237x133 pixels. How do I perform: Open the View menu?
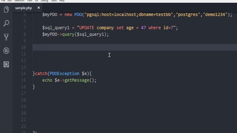pos(30,1)
